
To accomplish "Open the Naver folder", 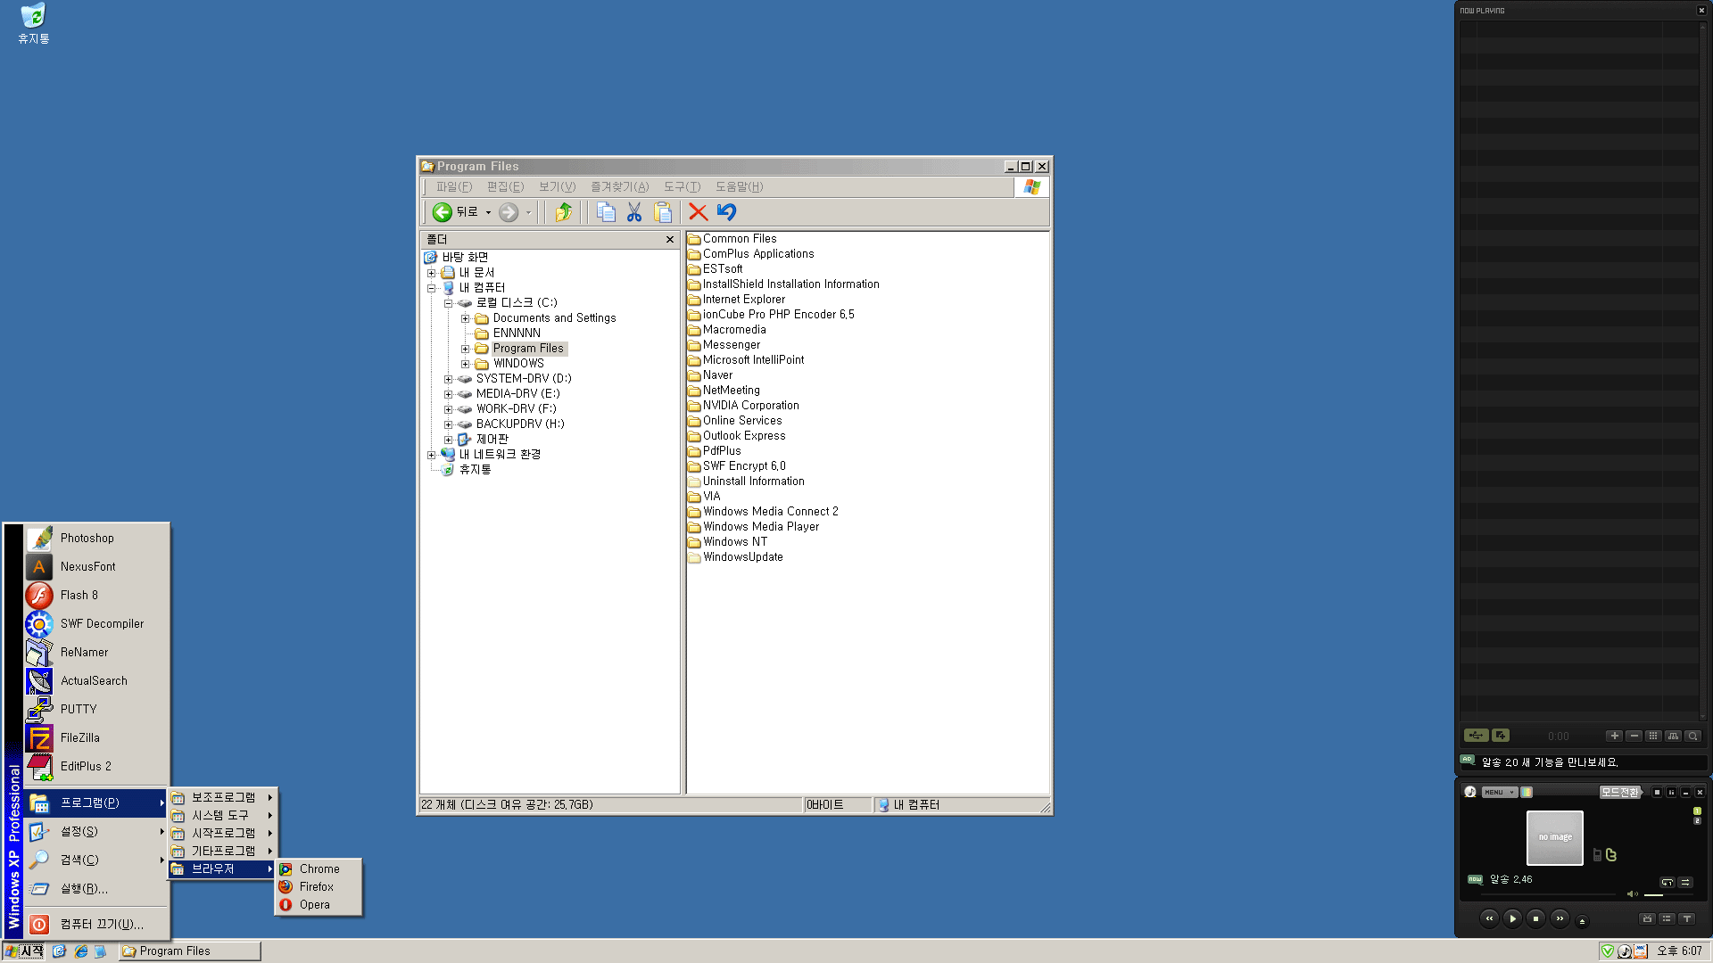I will [x=716, y=375].
